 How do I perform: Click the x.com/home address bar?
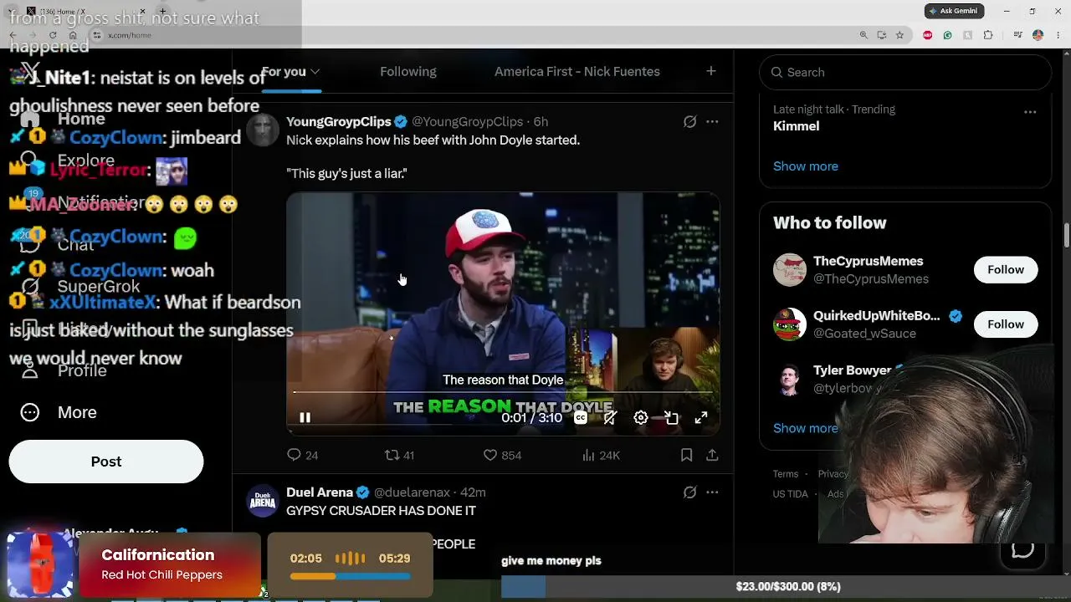130,35
